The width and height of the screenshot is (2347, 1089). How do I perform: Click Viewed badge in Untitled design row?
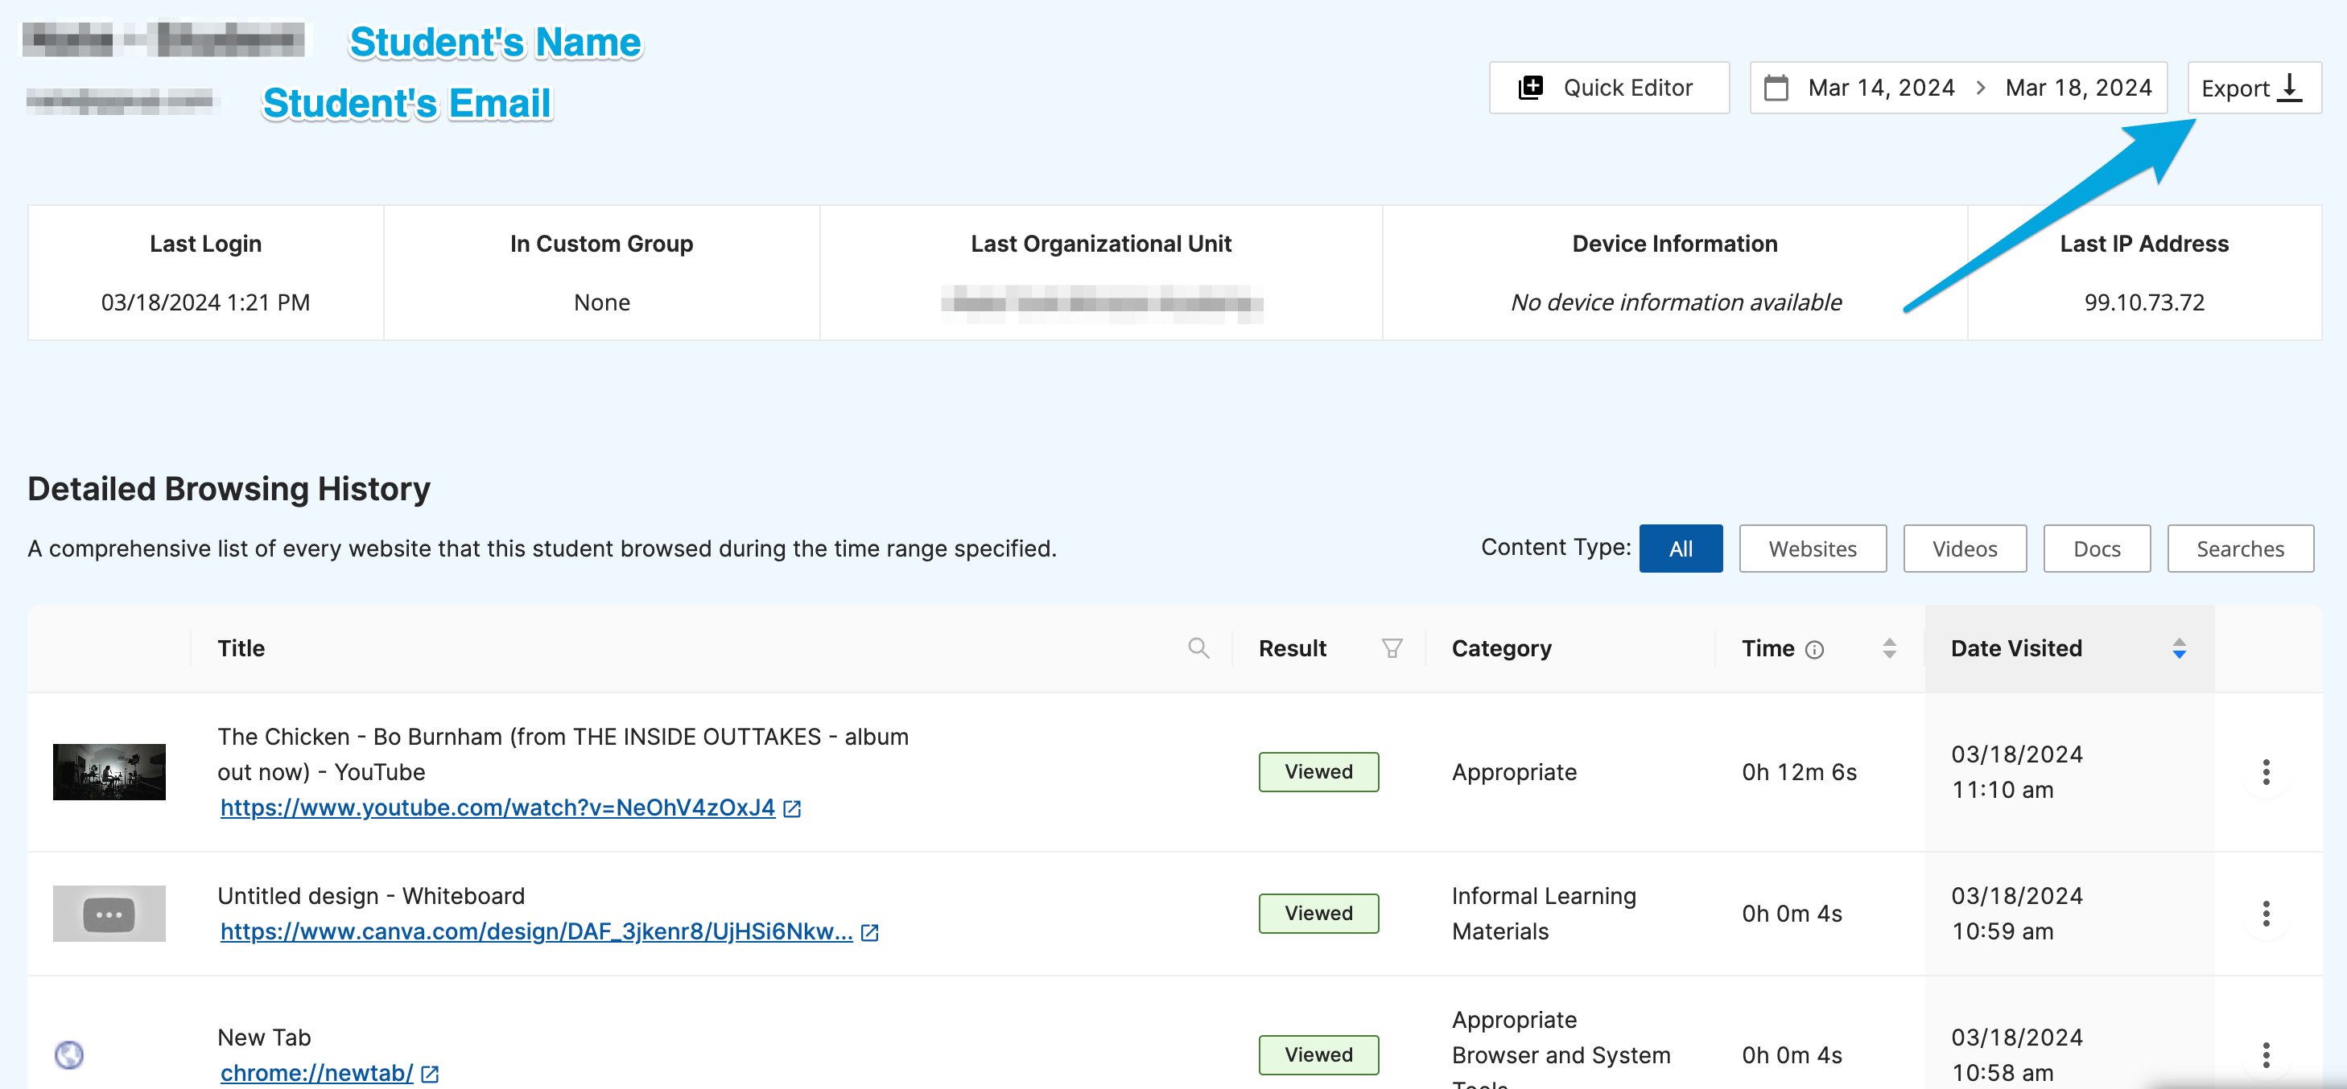tap(1318, 914)
